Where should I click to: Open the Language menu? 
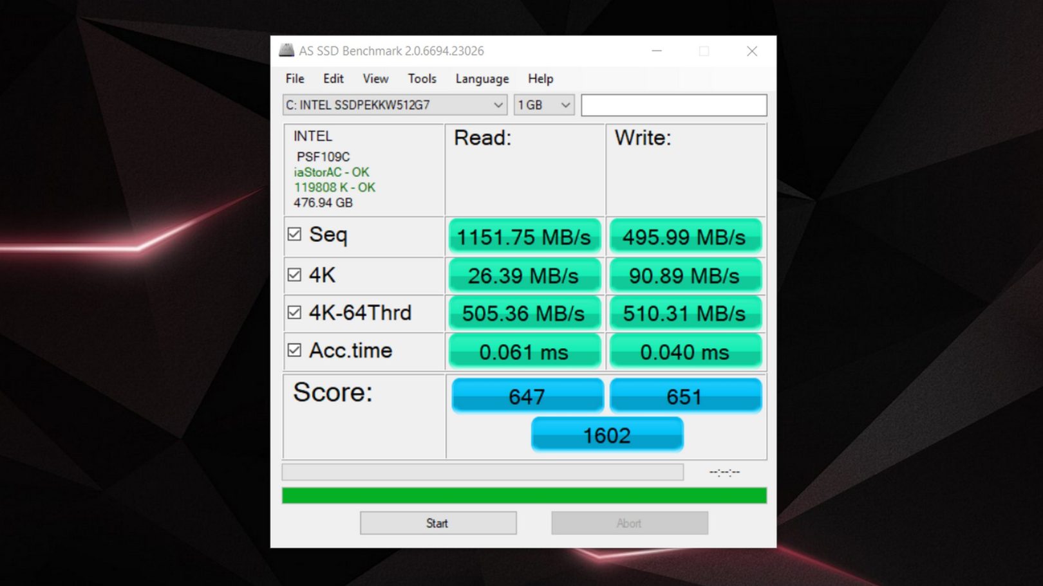pos(482,78)
